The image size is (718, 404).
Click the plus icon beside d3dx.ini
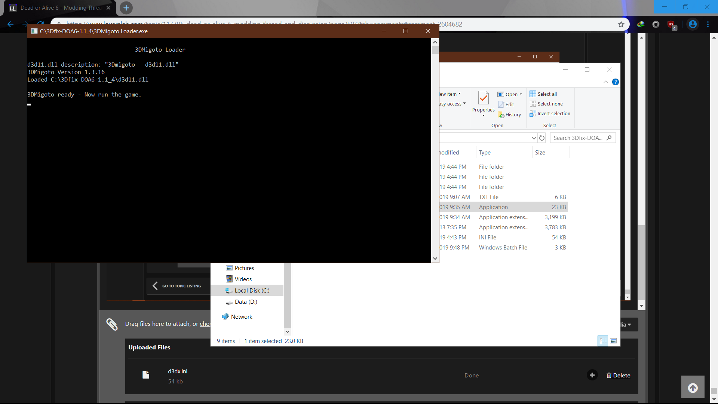pos(592,375)
